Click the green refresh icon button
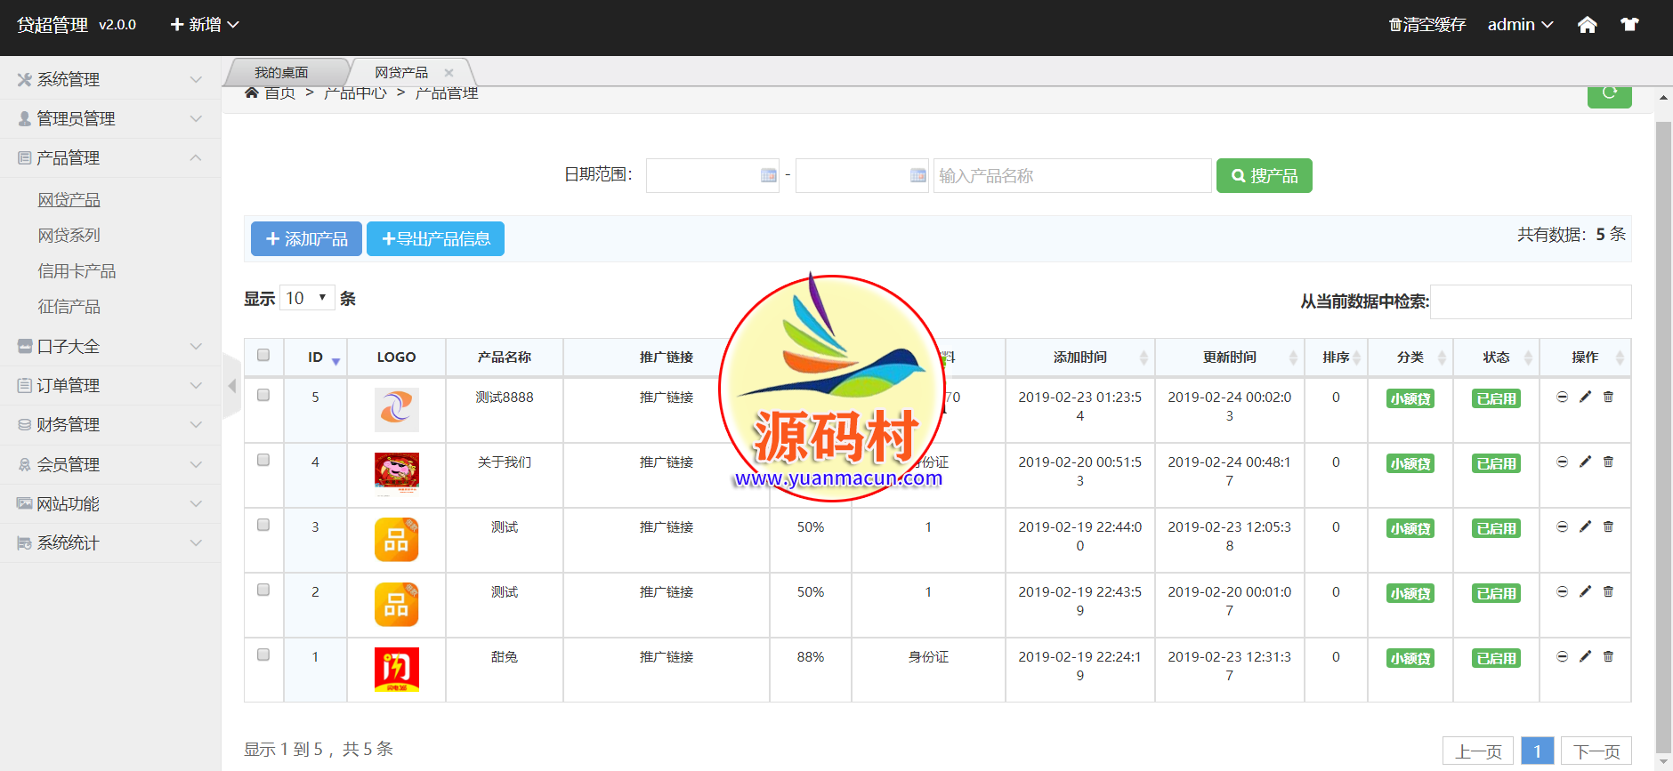 point(1609,94)
